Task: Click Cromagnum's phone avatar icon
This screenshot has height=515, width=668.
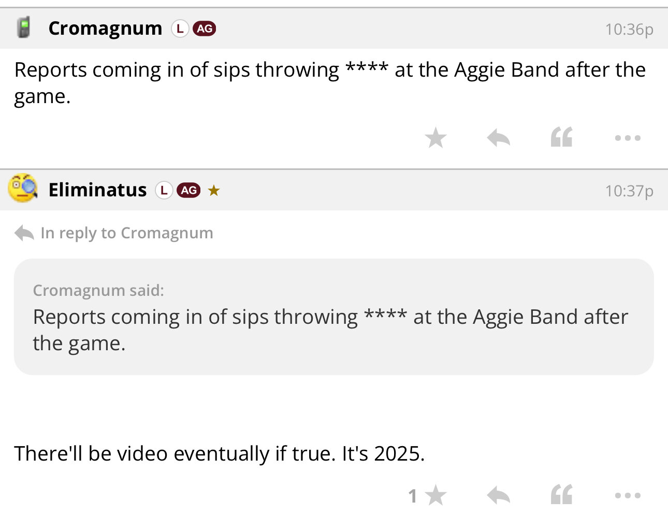Action: coord(23,28)
